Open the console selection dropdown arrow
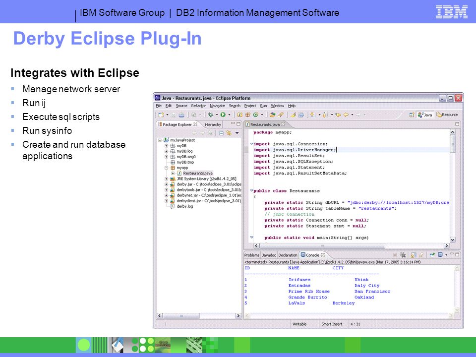This screenshot has height=357, width=476. coord(446,255)
